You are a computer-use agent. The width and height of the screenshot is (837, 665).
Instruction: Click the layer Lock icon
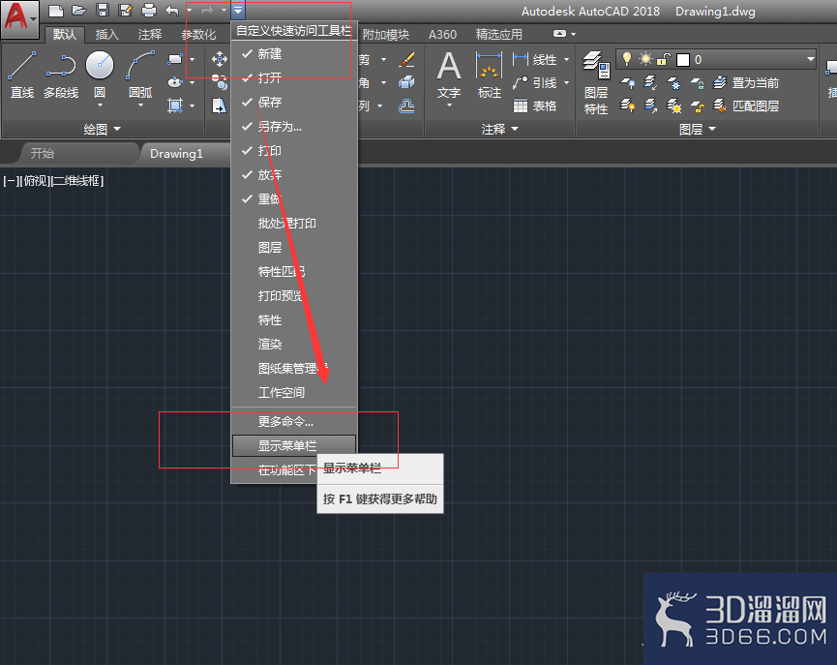tap(697, 83)
